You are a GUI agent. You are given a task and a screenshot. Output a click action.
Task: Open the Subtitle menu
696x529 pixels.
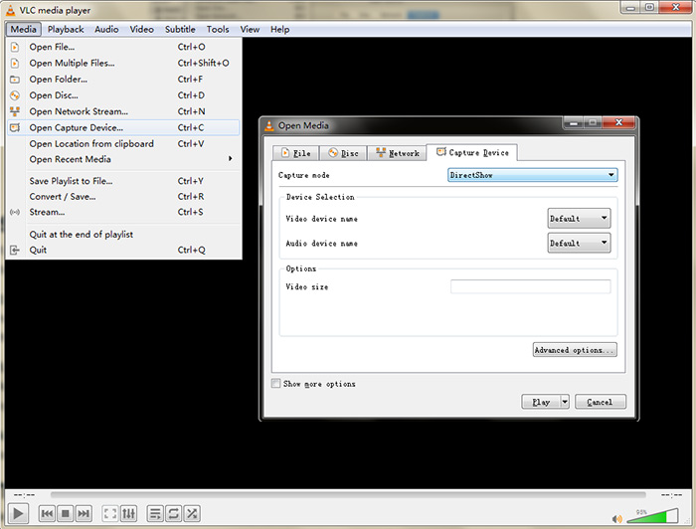point(180,29)
